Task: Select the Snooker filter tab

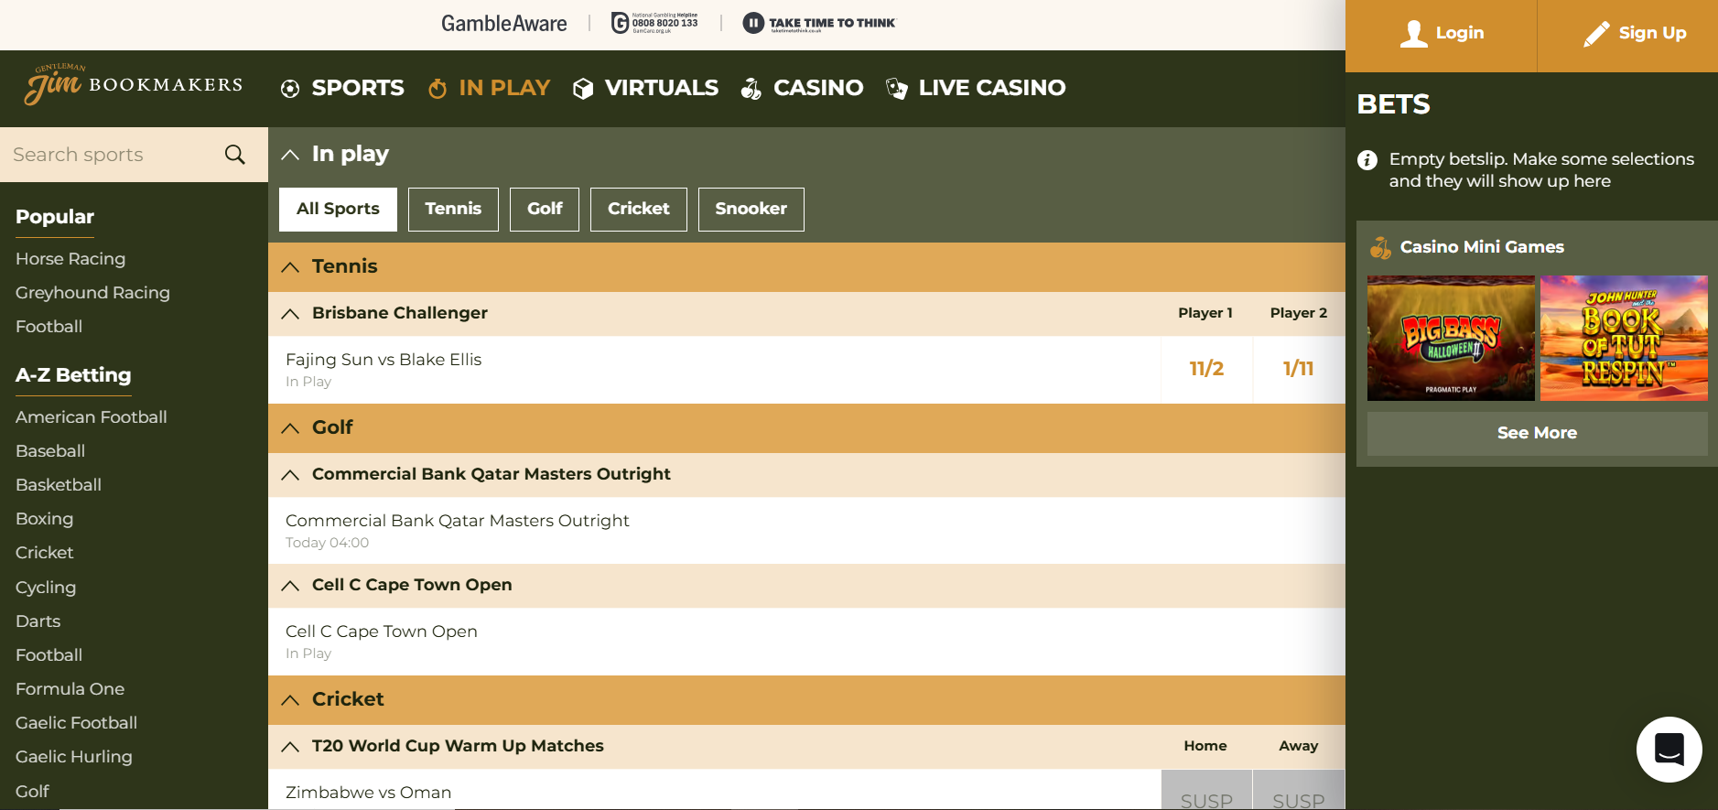Action: [751, 210]
